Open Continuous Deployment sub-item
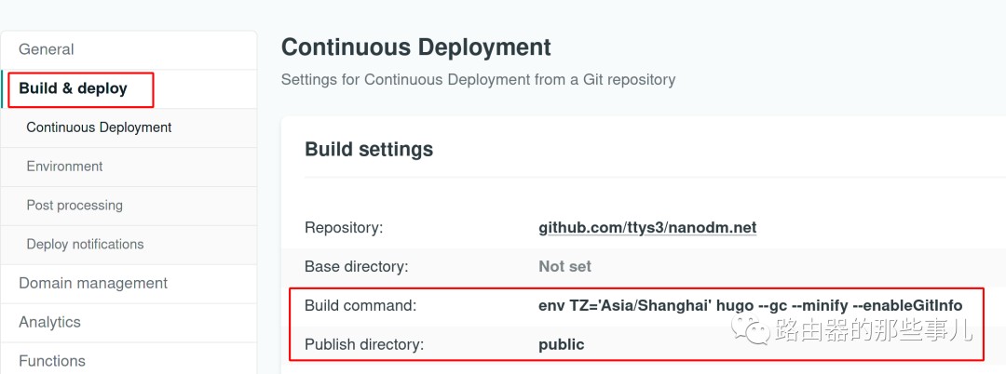Screen dimensions: 1006x374 [99, 127]
